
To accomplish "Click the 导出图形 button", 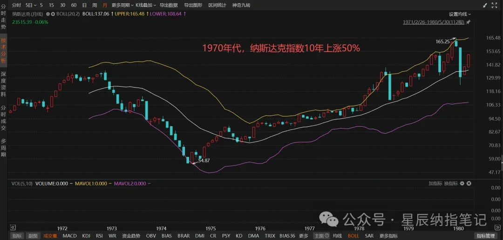I will click(193, 5).
